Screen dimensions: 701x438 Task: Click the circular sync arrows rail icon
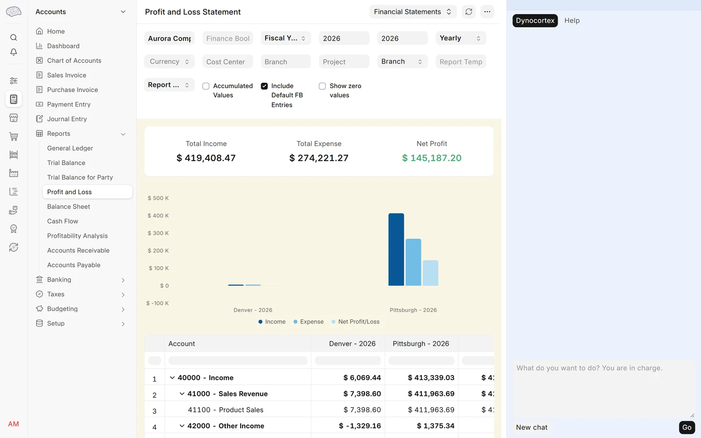tap(14, 247)
